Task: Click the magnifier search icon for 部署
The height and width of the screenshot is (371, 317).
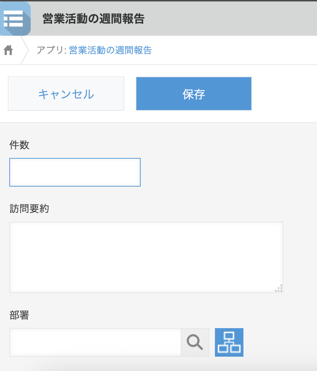Action: click(x=195, y=342)
